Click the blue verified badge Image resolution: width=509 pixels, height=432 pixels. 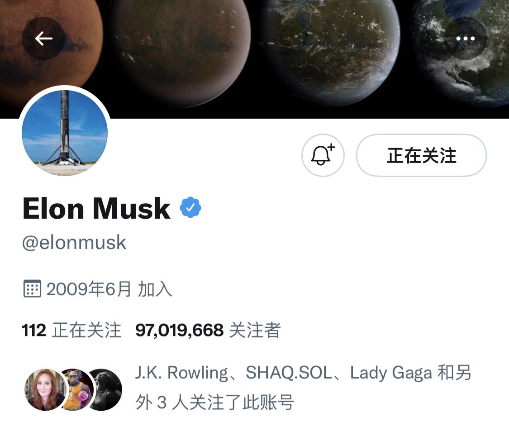[x=190, y=207]
